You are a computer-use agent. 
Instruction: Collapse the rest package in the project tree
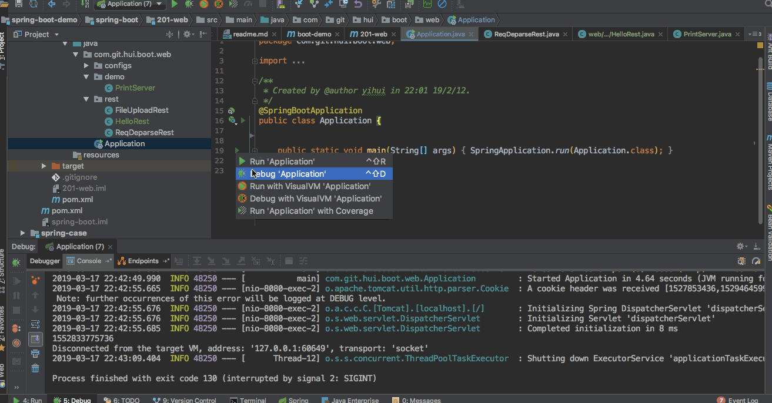point(86,99)
